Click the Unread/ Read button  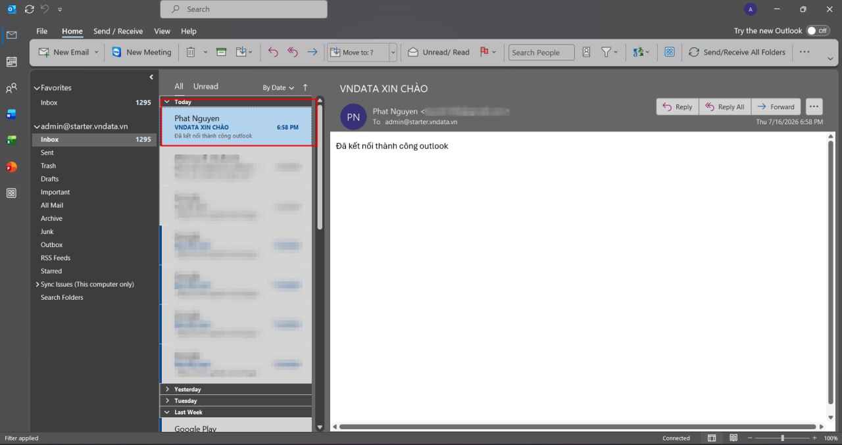point(439,53)
